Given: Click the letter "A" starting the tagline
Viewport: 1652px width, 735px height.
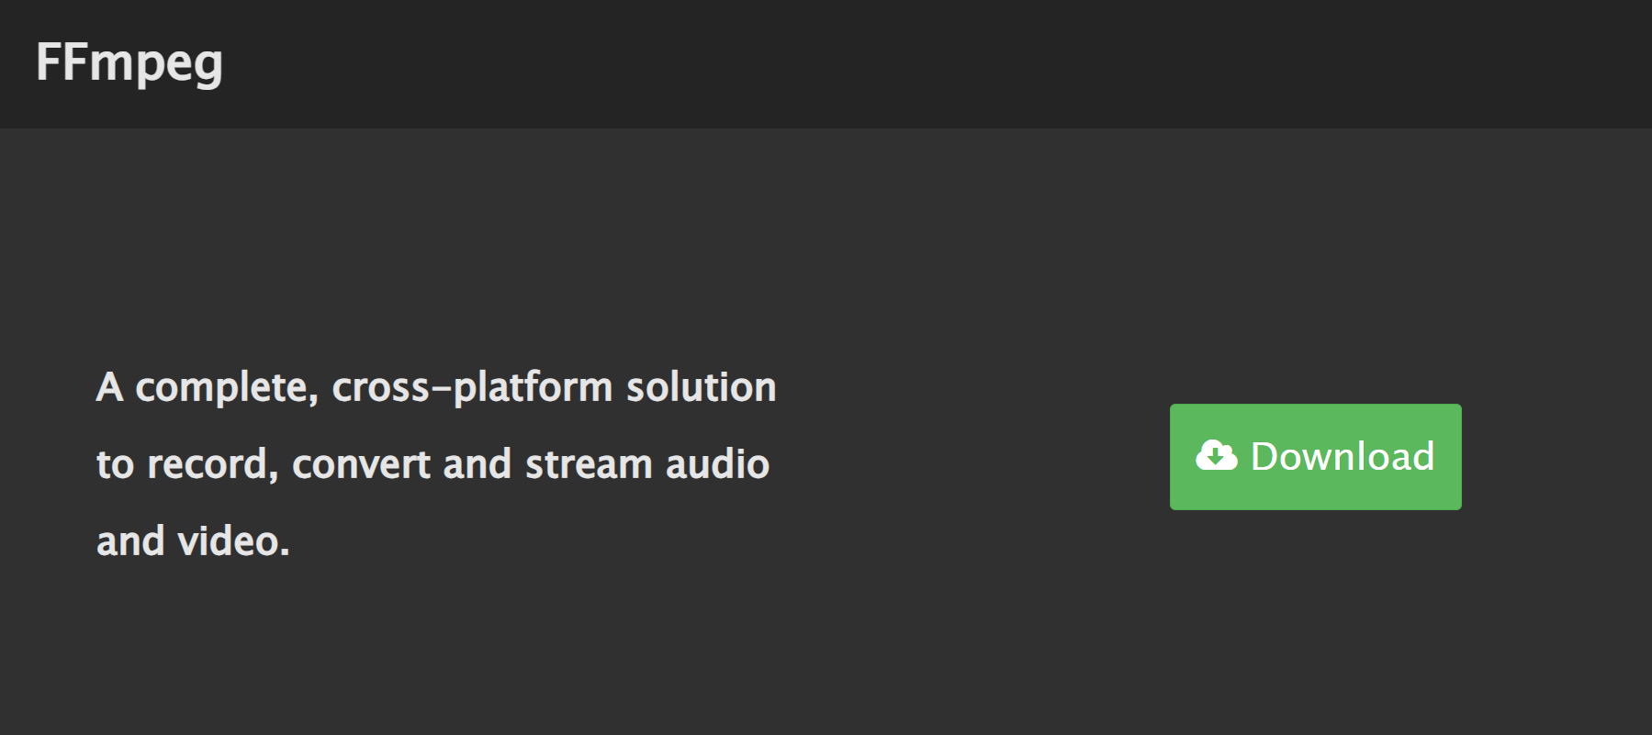Looking at the screenshot, I should click(109, 387).
